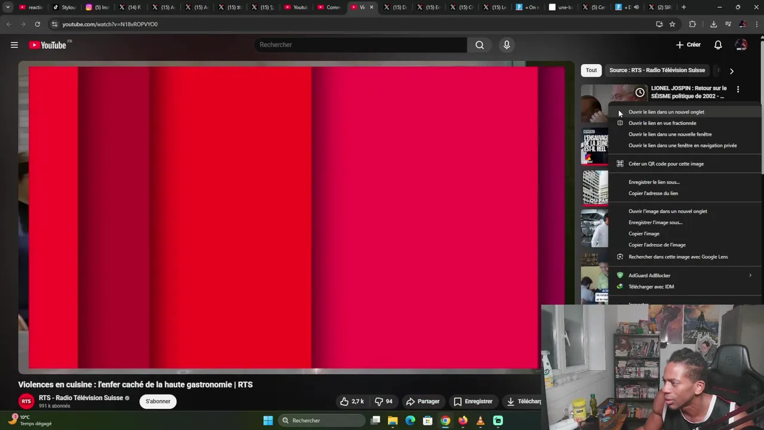
Task: Bookmark this page with the star icon
Action: point(672,24)
